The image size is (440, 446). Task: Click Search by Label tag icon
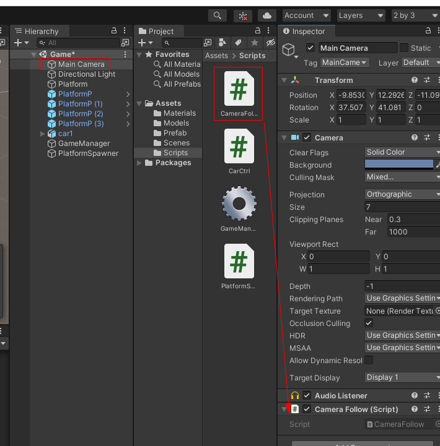pyautogui.click(x=238, y=43)
